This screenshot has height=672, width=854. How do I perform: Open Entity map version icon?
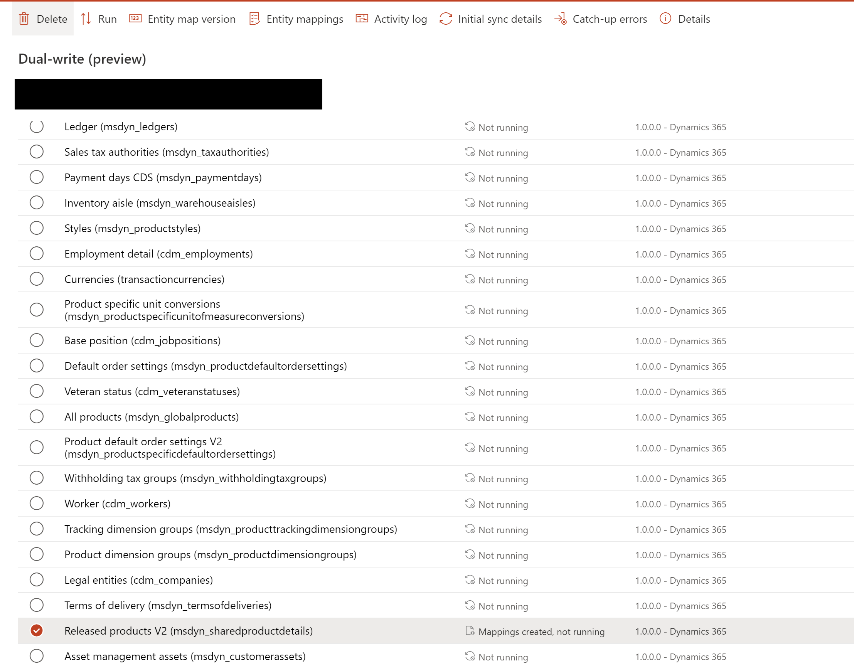tap(135, 19)
